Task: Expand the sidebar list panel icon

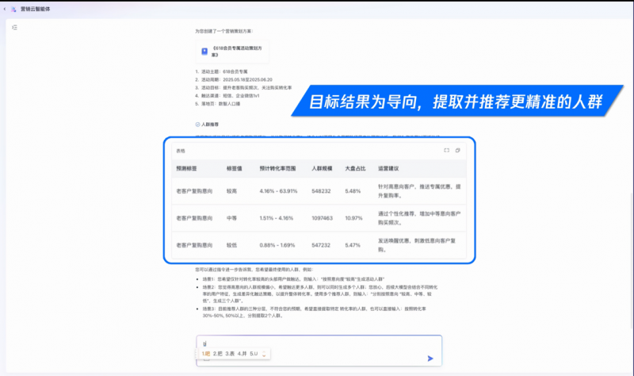Action: pos(15,27)
